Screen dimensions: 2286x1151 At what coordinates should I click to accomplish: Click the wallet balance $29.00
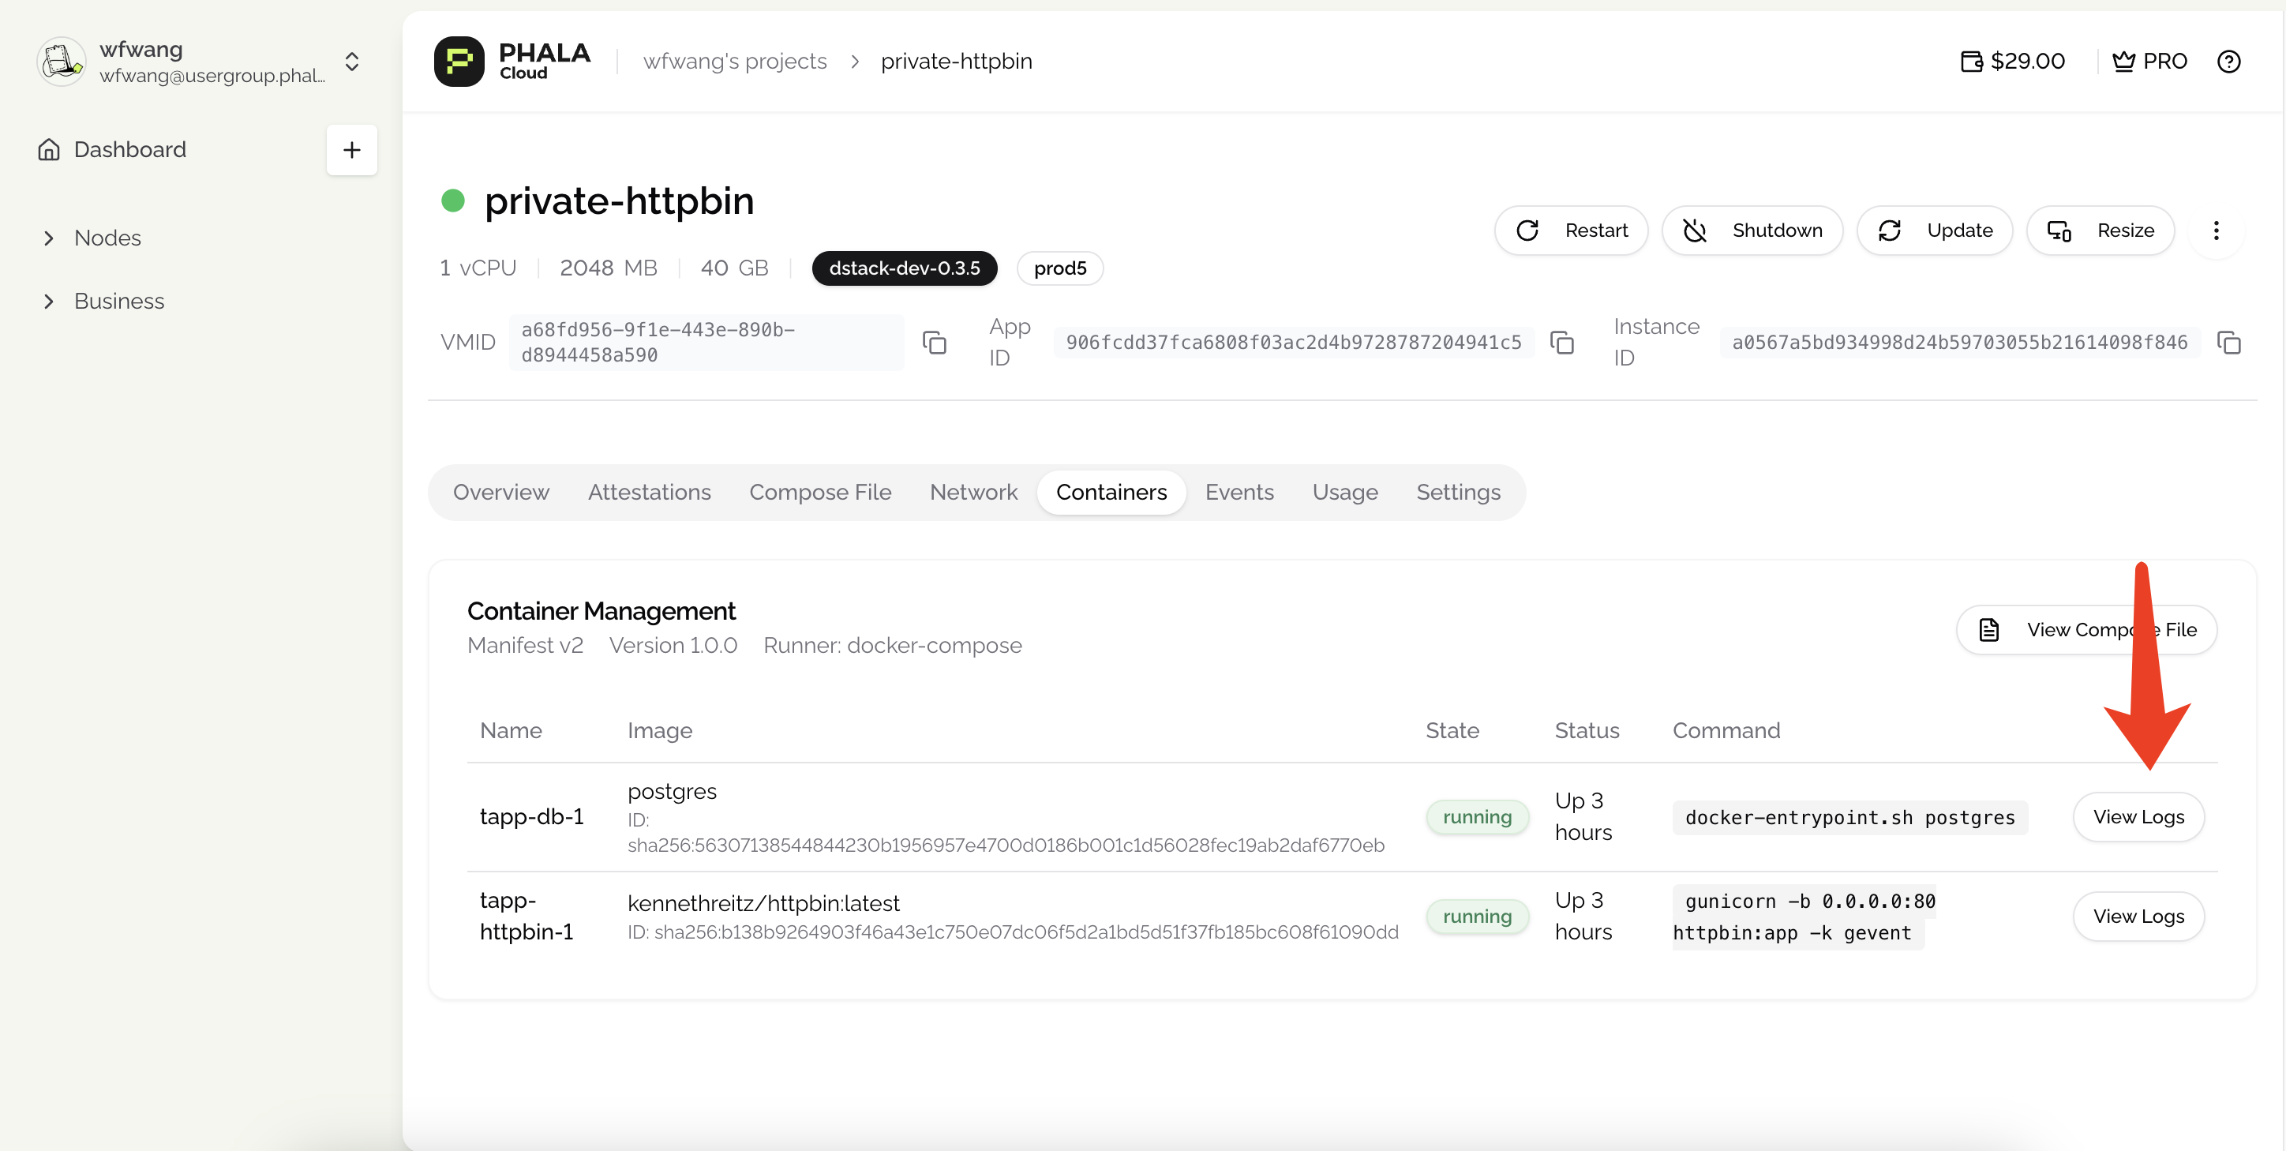(x=2013, y=62)
